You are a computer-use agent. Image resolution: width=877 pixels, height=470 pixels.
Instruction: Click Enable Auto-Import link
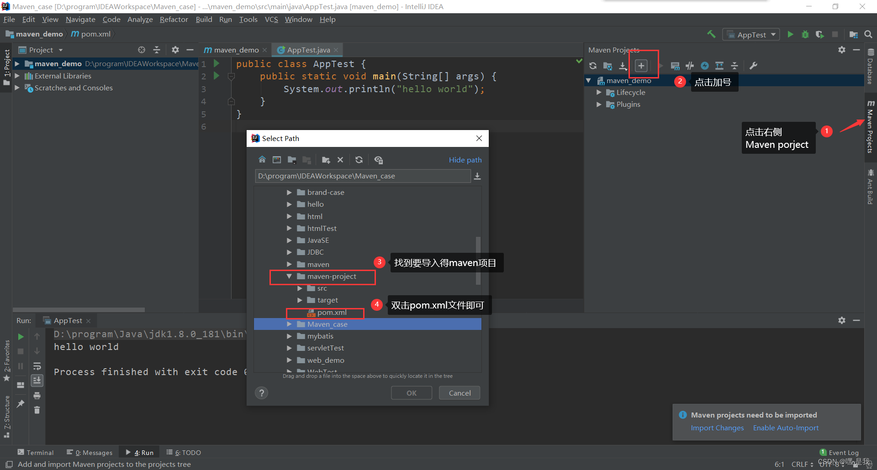[786, 428]
